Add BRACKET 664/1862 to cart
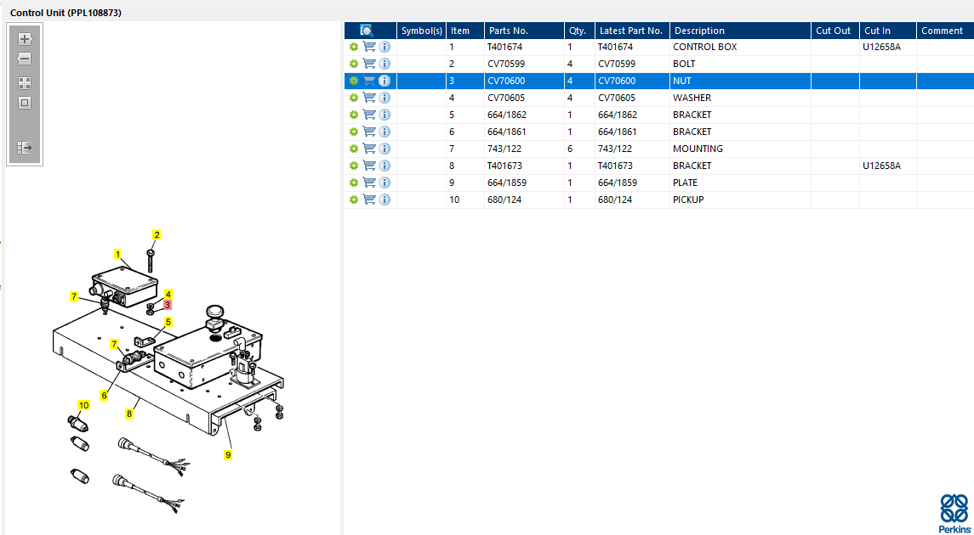The width and height of the screenshot is (974, 535). click(369, 115)
